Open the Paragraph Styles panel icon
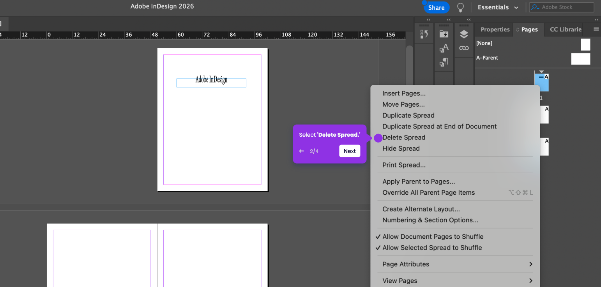601x287 pixels. [444, 62]
